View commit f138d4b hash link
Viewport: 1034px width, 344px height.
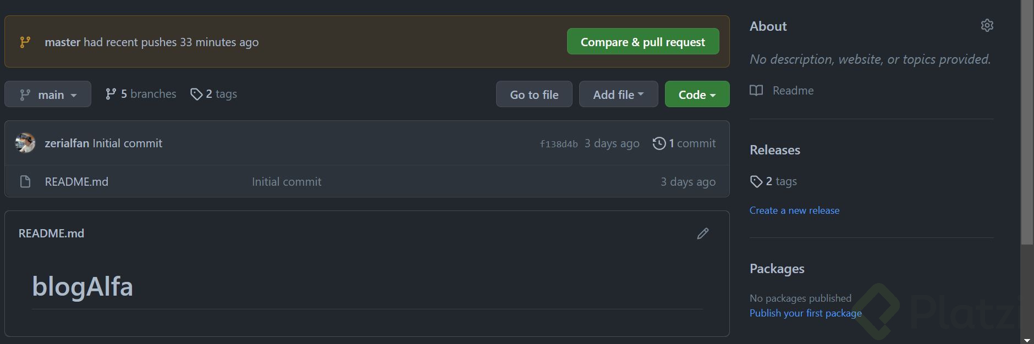pyautogui.click(x=558, y=144)
